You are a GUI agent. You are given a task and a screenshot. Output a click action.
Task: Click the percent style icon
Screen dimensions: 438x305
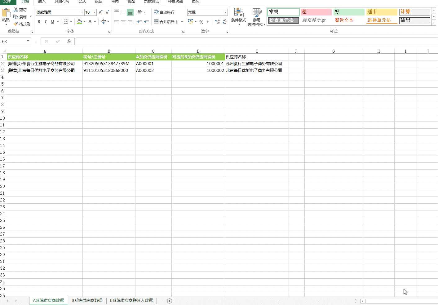coord(201,22)
